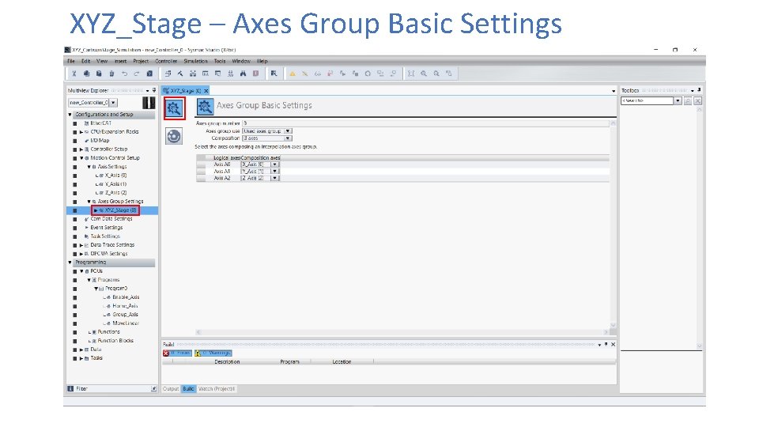Click the Axes group number field

point(425,123)
